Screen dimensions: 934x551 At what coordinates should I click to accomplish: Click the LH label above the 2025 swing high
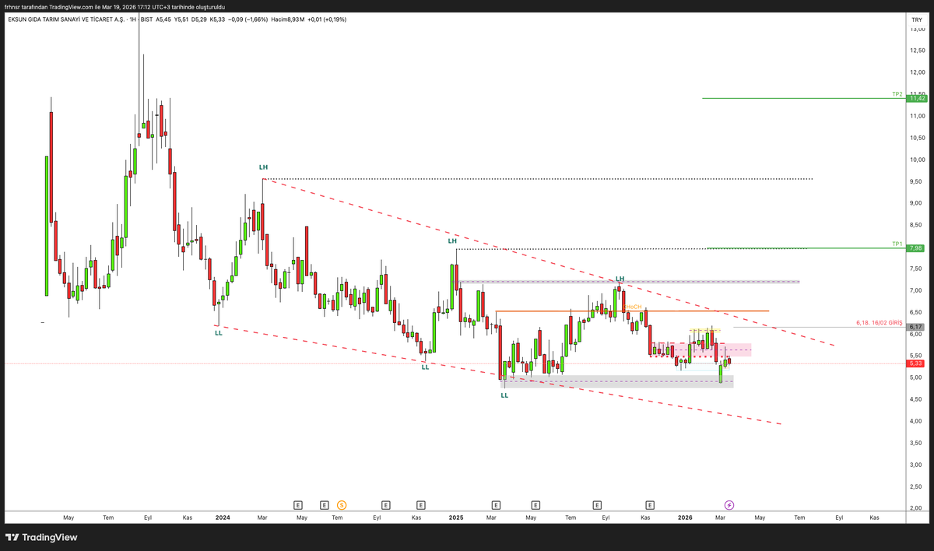pos(452,241)
